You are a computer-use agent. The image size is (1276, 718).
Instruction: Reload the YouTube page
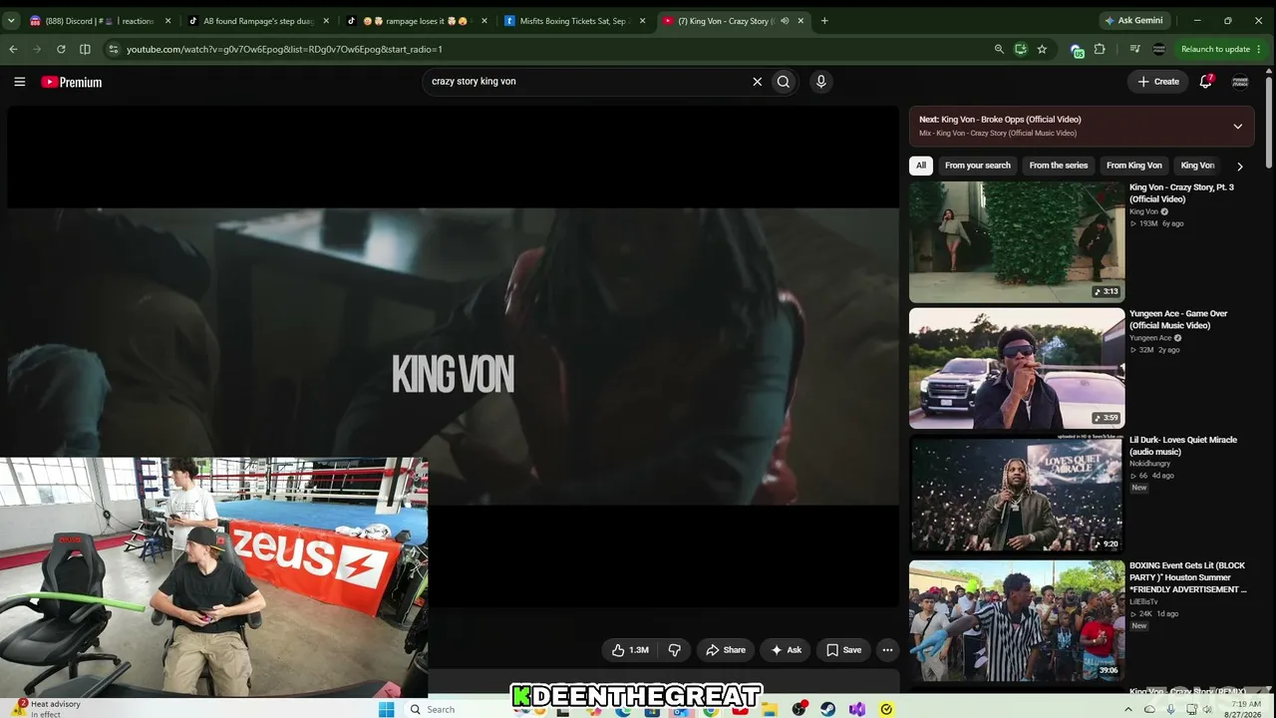coord(61,49)
